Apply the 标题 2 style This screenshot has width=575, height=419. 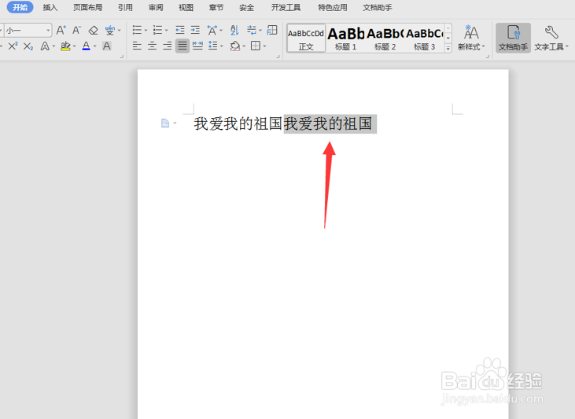pos(385,39)
